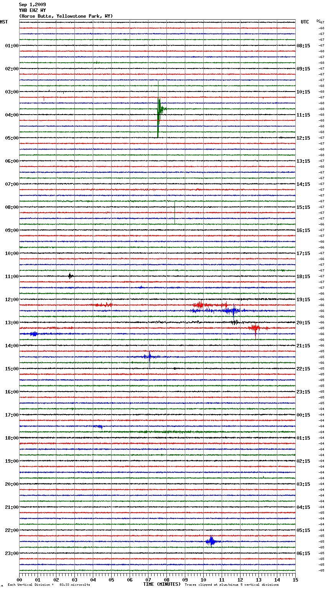Image resolution: width=326 pixels, height=590 pixels.
Task: Click the '13' minute axis label
Action: coord(258,580)
